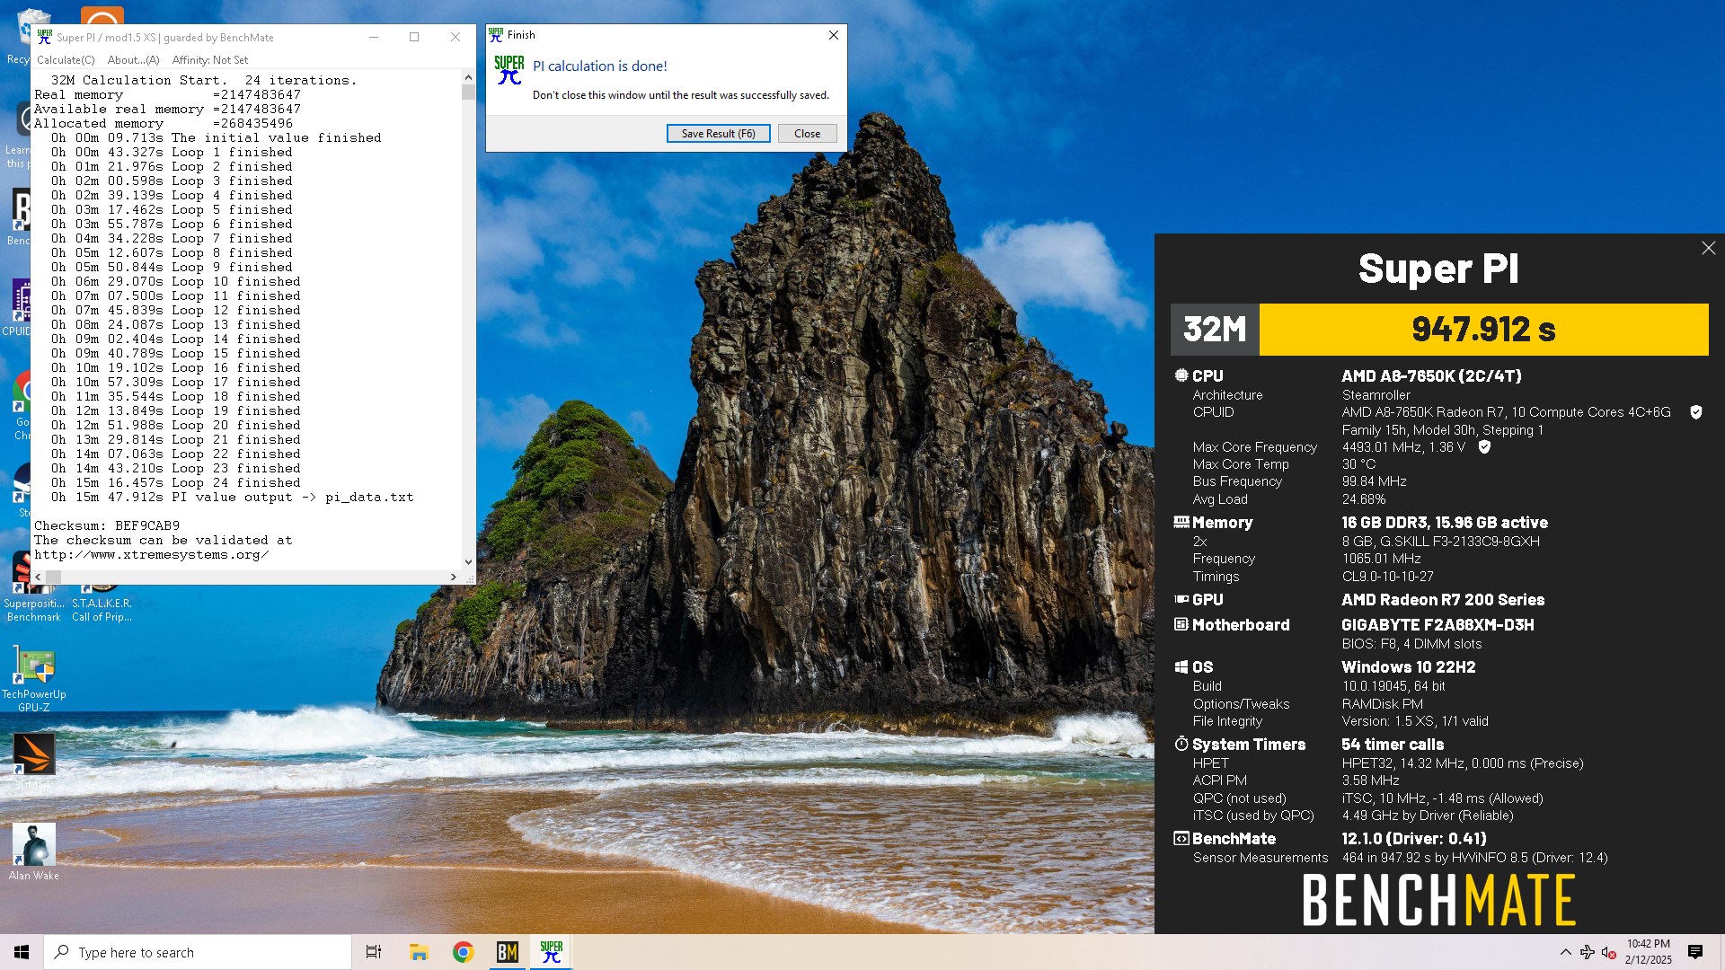
Task: Click Save Result (F6) button
Action: click(718, 134)
